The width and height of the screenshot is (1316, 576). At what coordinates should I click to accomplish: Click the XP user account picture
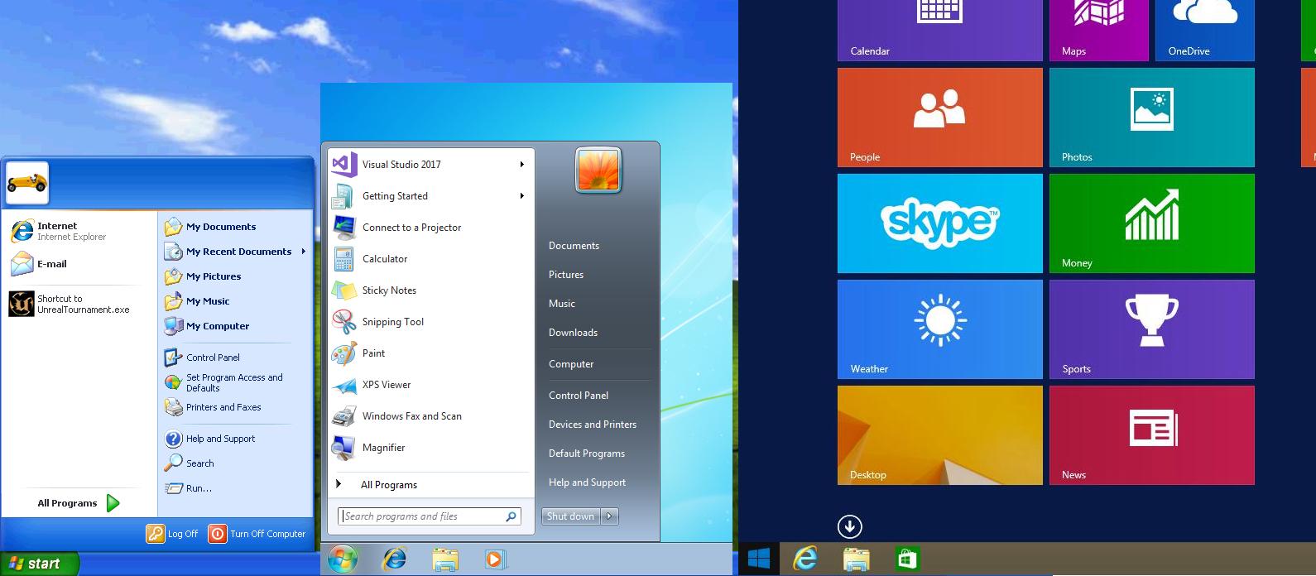click(27, 183)
